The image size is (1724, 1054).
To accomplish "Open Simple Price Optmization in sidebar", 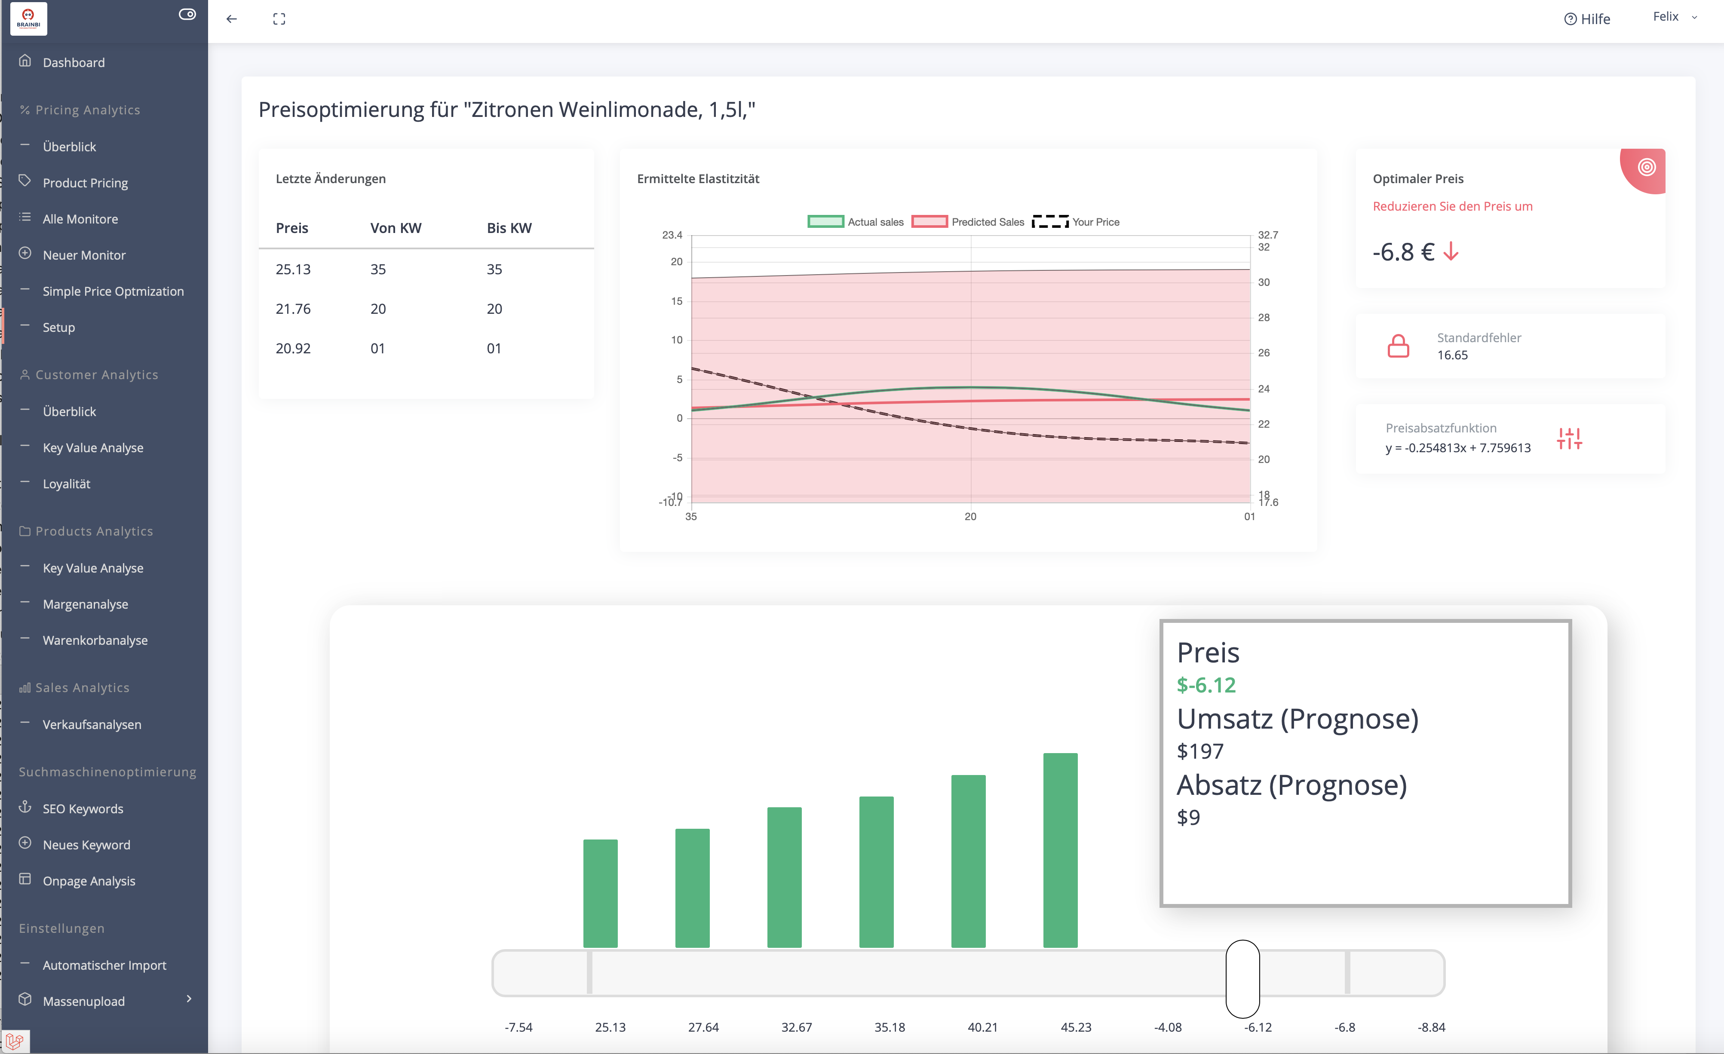I will (113, 291).
